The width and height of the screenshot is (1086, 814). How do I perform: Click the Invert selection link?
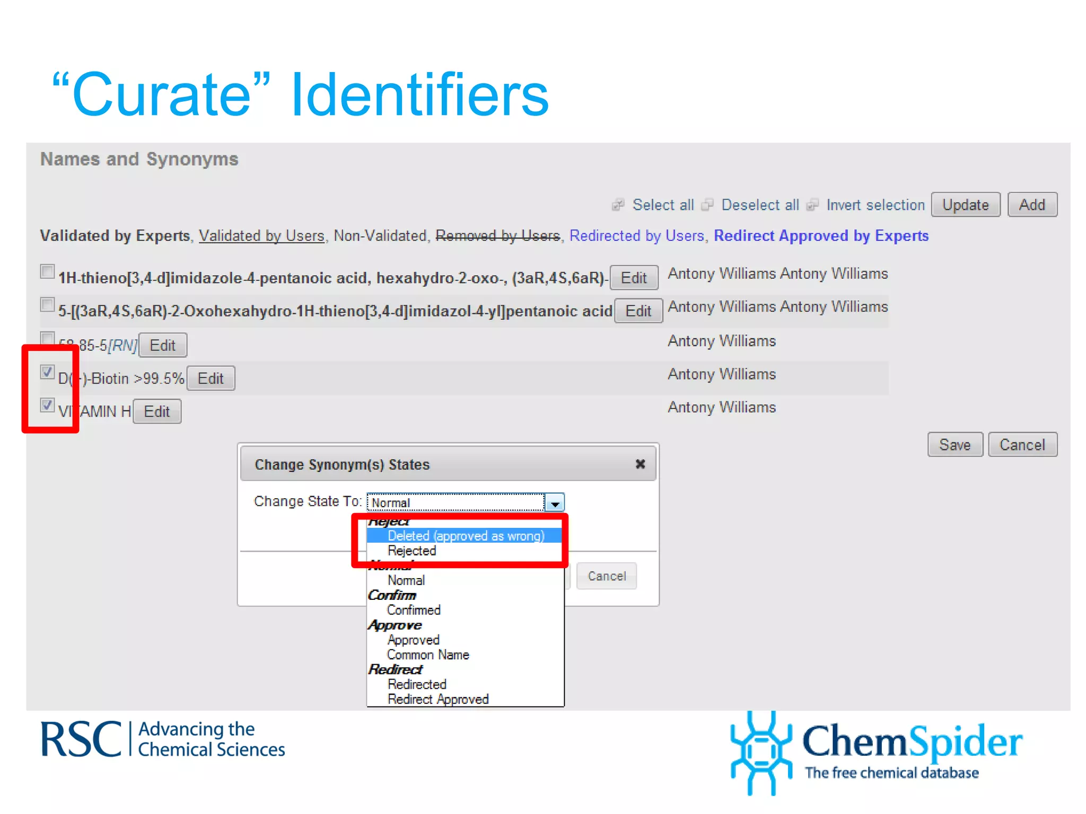(x=875, y=205)
